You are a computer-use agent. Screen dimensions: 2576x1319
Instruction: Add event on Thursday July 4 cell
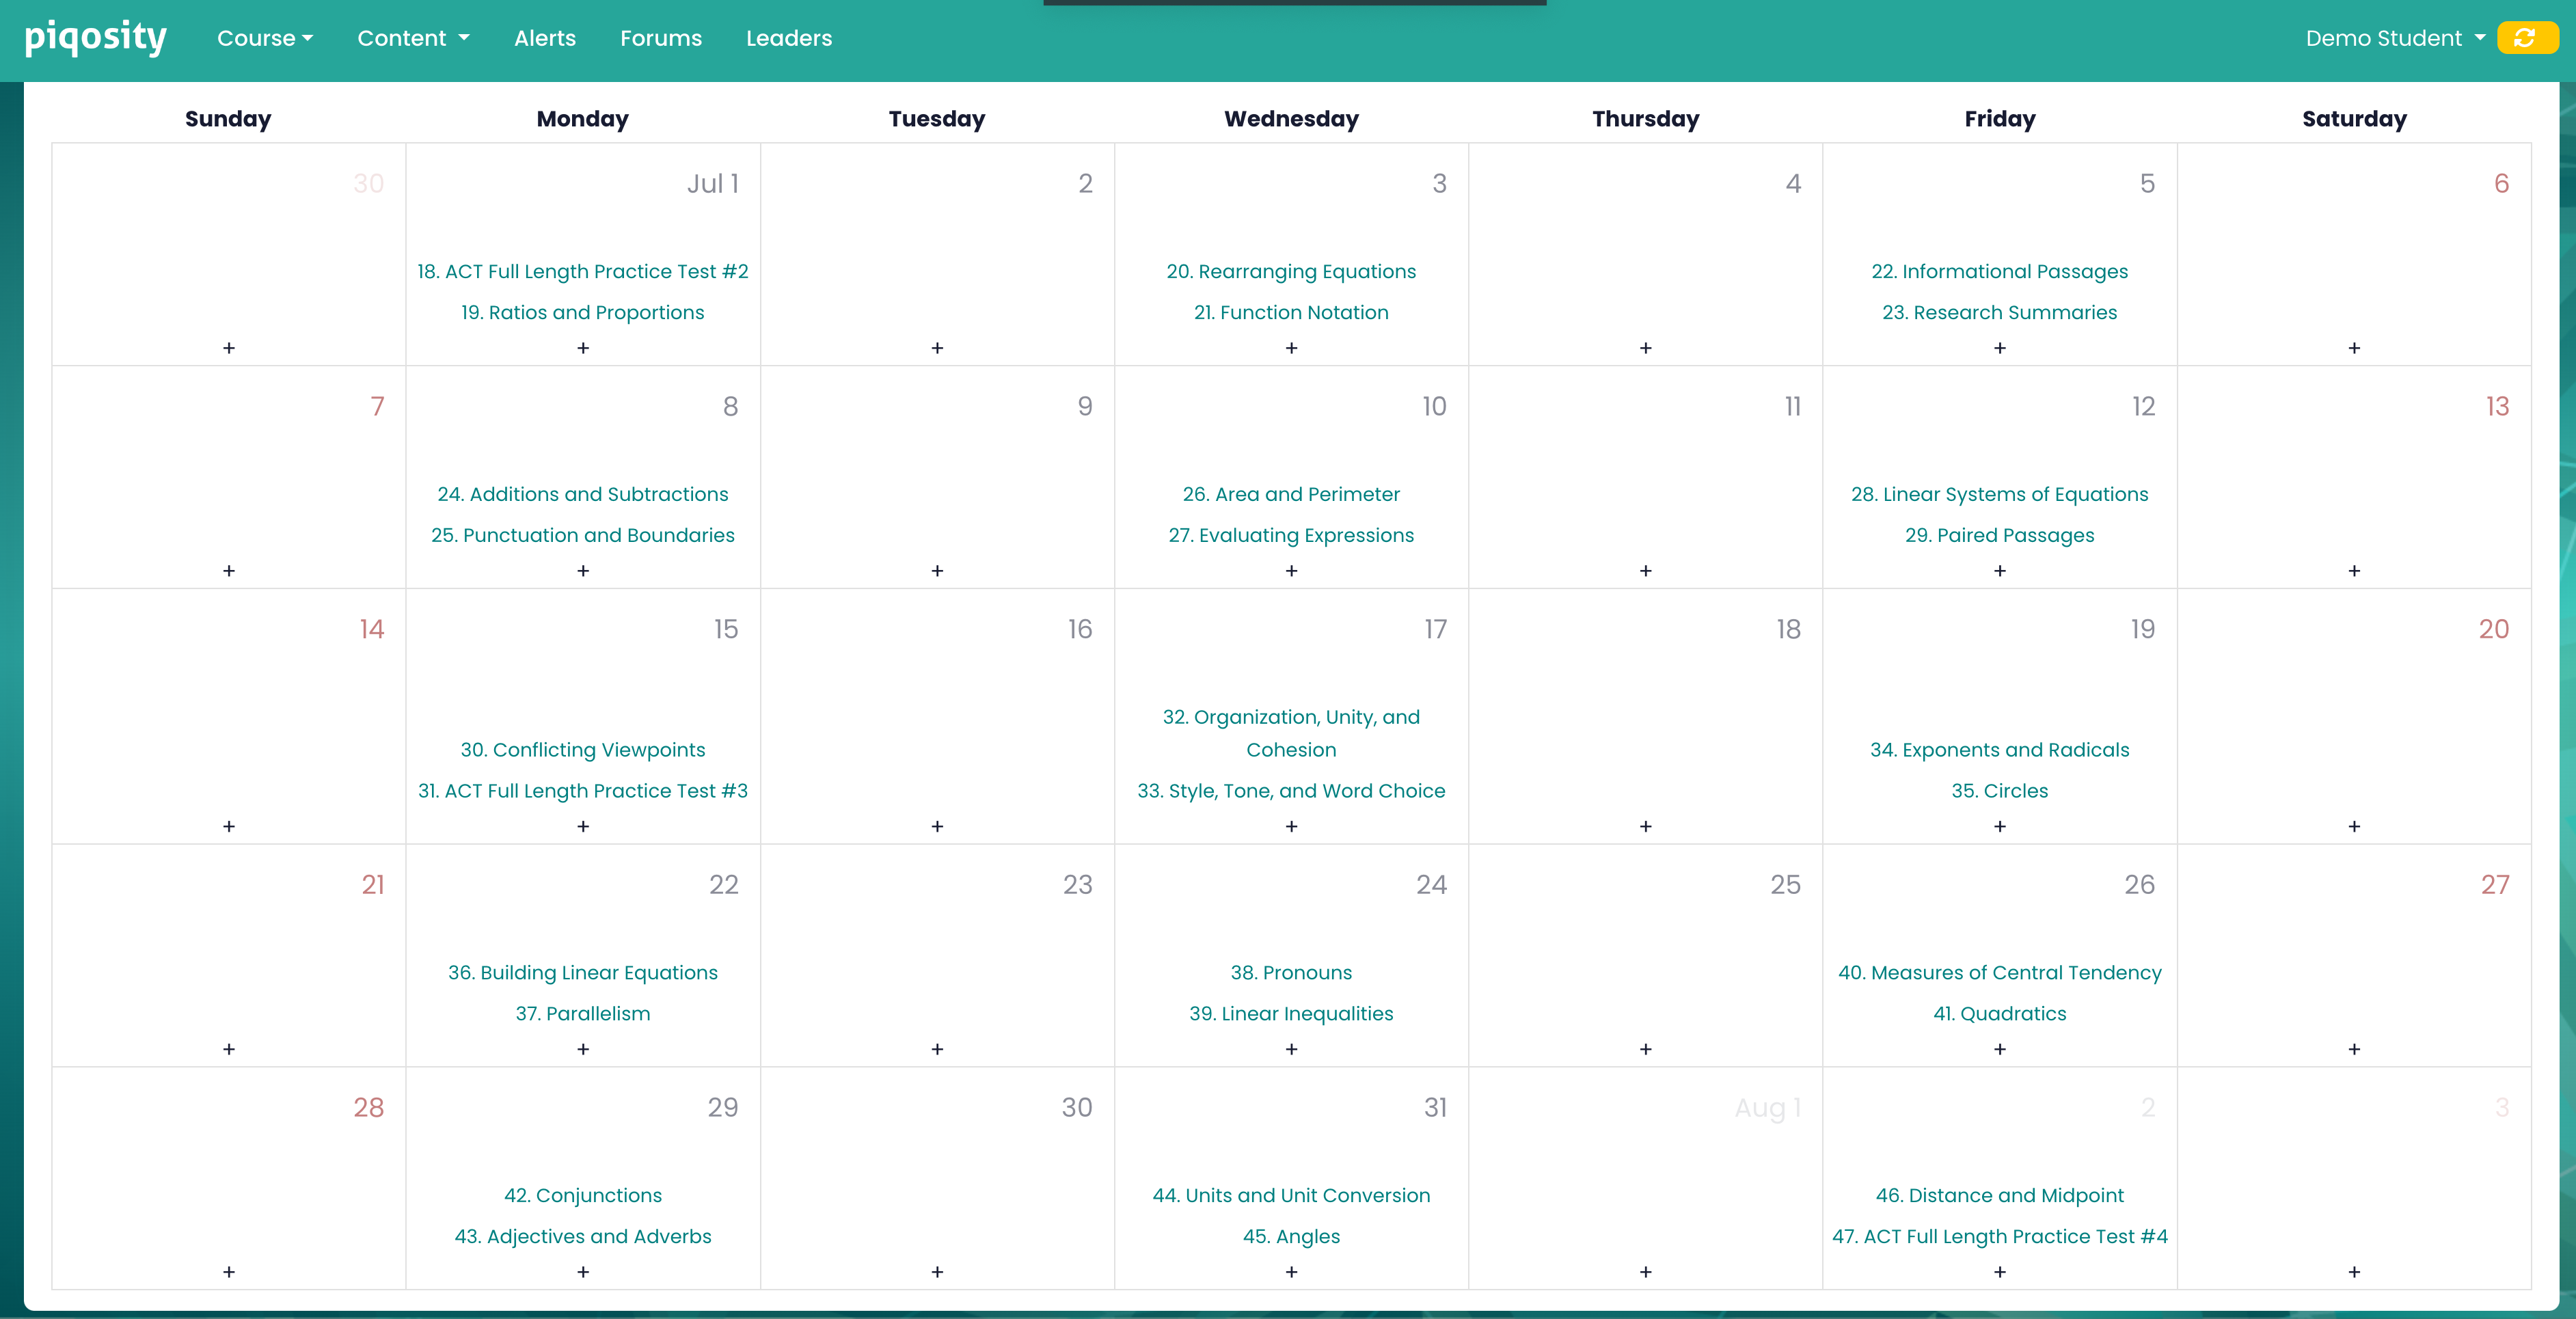pyautogui.click(x=1644, y=349)
